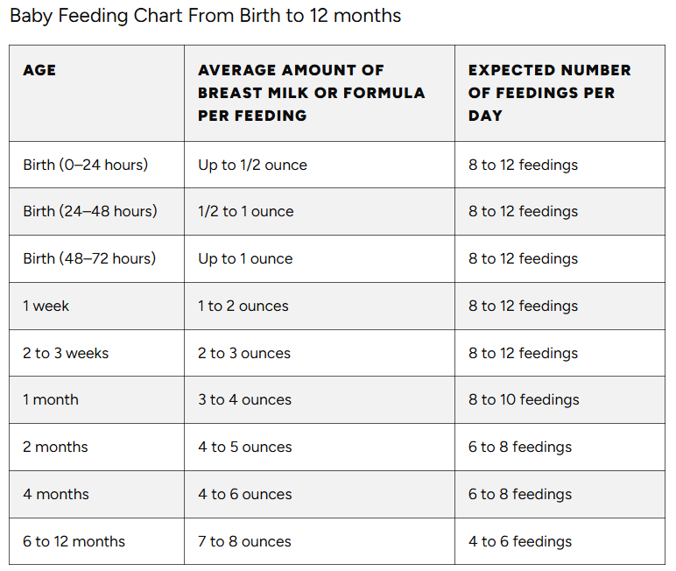Select the 7 to 8 ounces cell
The height and width of the screenshot is (571, 676).
tap(244, 541)
